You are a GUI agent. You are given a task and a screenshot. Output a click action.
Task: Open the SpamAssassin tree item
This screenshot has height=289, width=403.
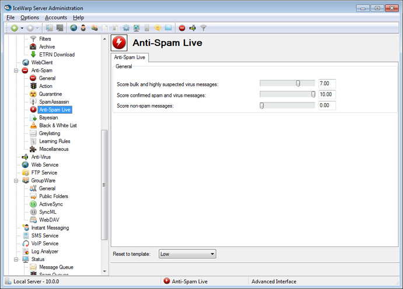tap(54, 102)
